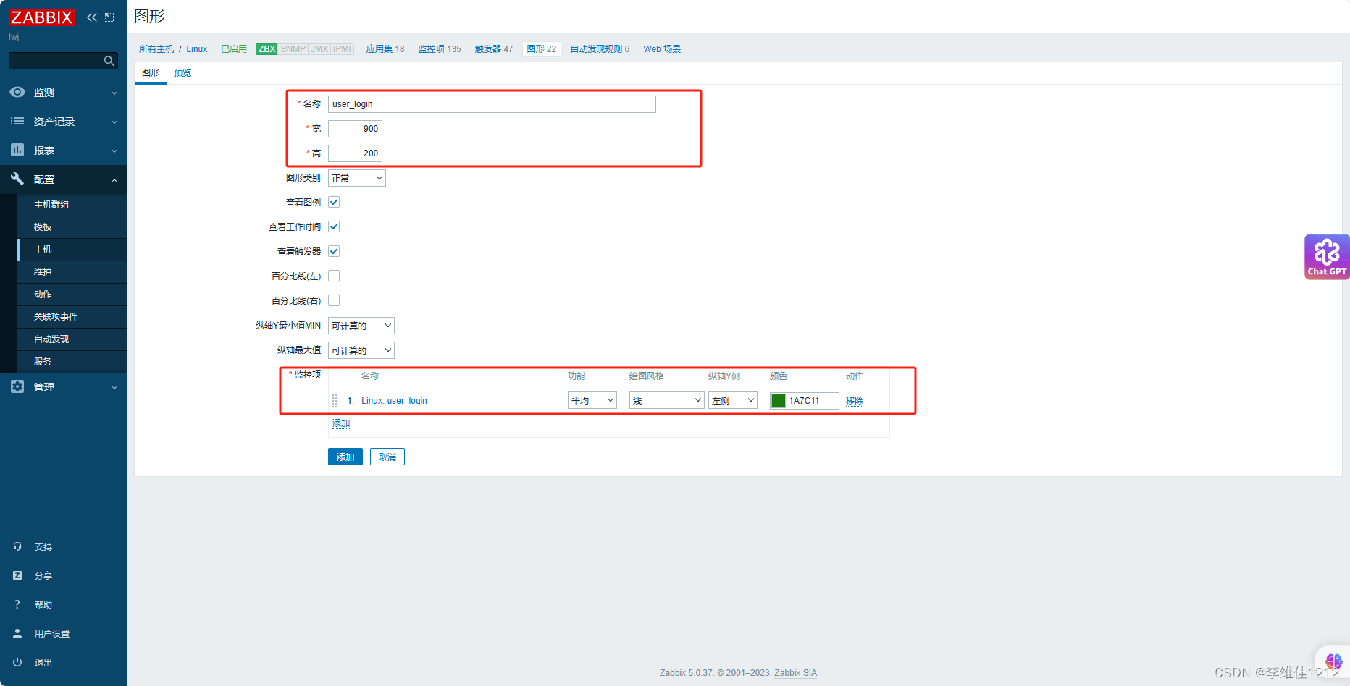Open 自动发现 in the sidebar
Viewport: 1350px width, 686px height.
coord(51,339)
